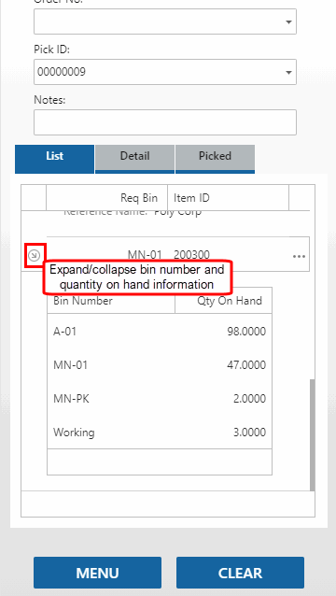This screenshot has height=596, width=336.
Task: Open the Pick ID dropdown arrow
Action: tap(288, 72)
